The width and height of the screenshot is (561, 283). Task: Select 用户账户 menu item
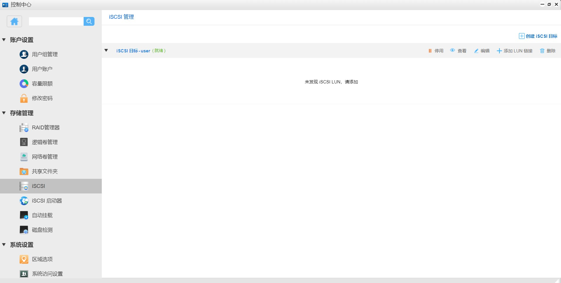[42, 69]
